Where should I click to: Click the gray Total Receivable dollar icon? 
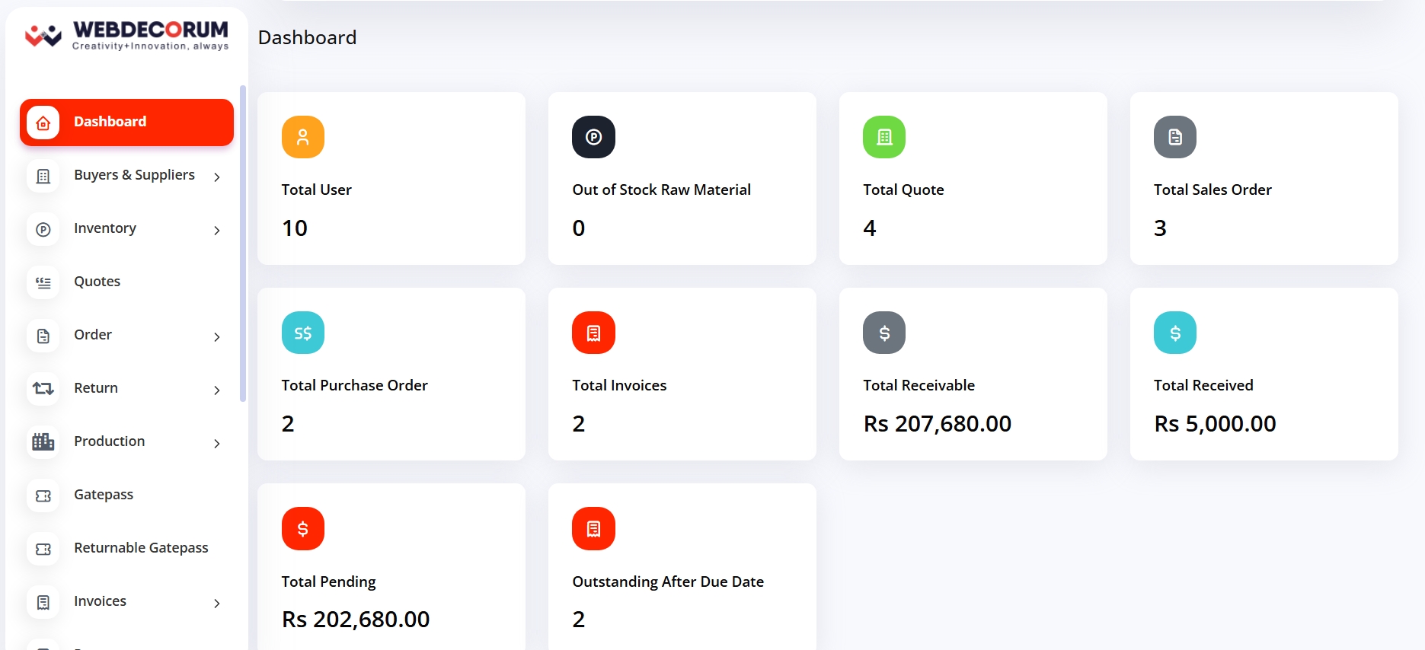[x=883, y=333]
